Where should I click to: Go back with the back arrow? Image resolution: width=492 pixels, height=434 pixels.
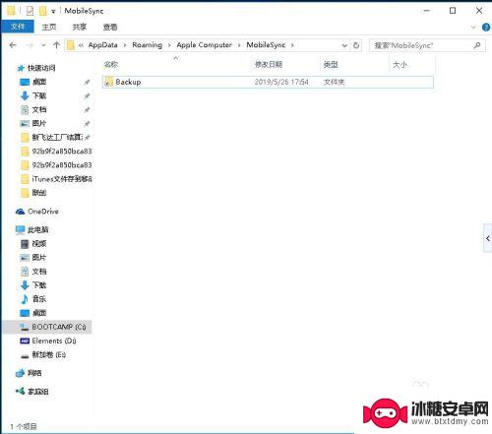coord(13,45)
